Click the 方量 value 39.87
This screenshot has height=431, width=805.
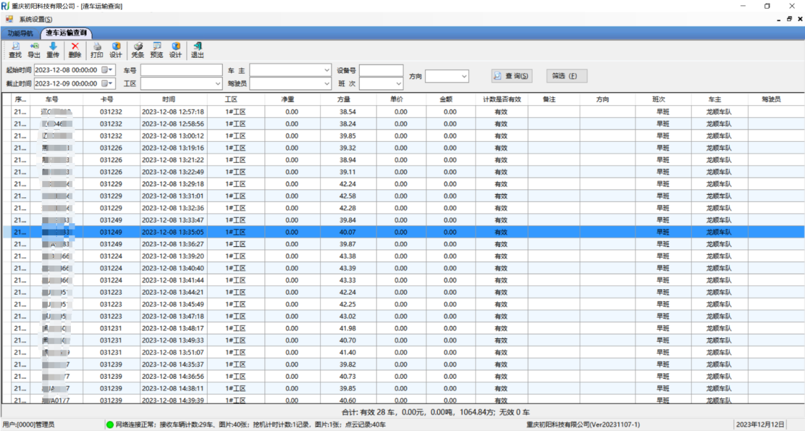[x=348, y=244]
